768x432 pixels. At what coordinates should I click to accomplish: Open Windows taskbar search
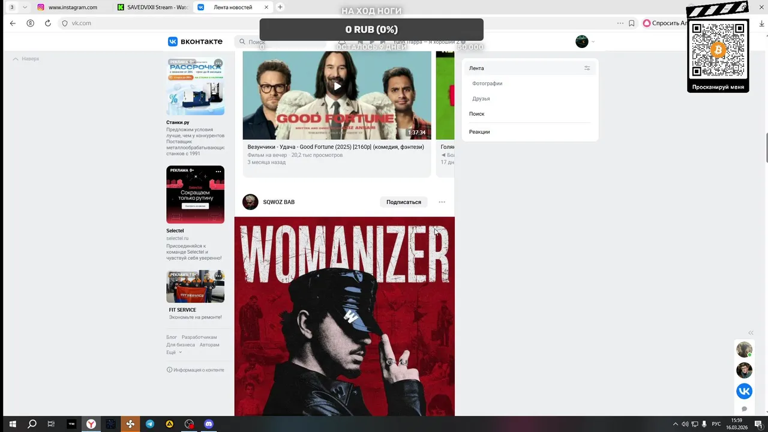click(x=32, y=424)
